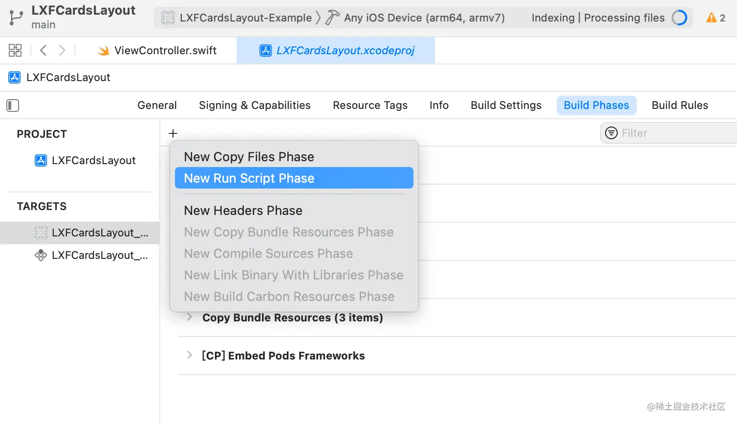Click the source control branch icon
The image size is (737, 423).
click(x=16, y=18)
